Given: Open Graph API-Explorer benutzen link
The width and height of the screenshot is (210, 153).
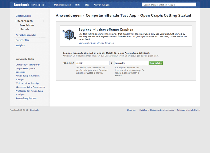Looking at the screenshot, I should (26, 70).
